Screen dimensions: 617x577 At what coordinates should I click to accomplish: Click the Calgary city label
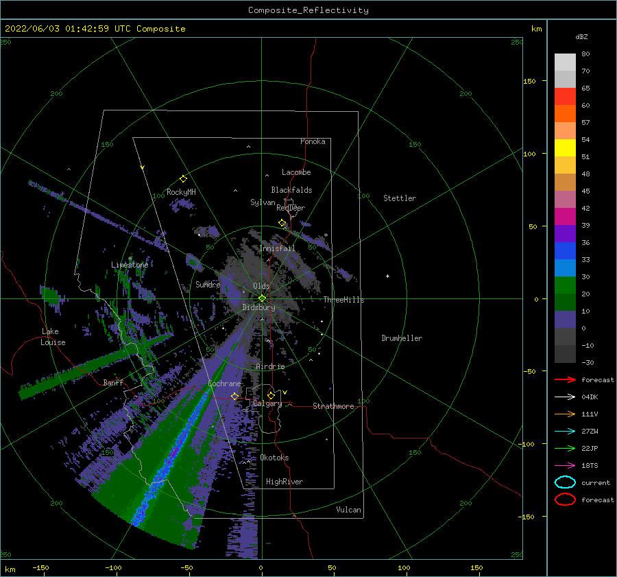click(267, 403)
